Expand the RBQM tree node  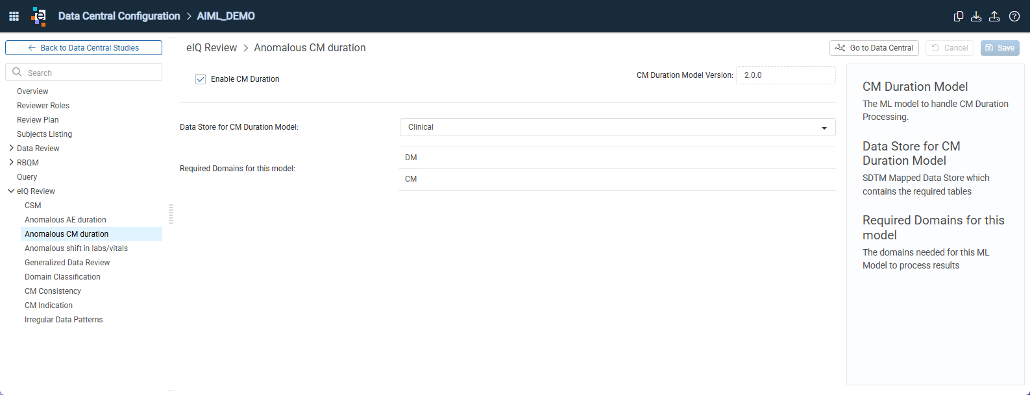pyautogui.click(x=11, y=162)
